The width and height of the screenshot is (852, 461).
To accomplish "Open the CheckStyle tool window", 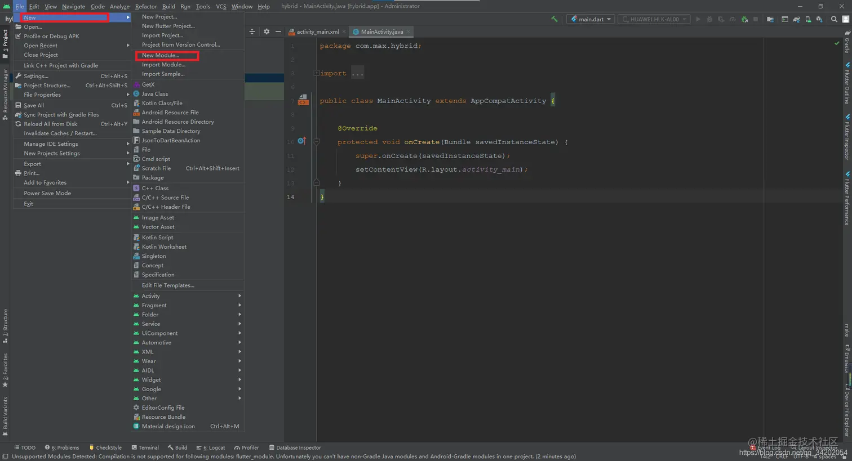I will click(x=105, y=447).
